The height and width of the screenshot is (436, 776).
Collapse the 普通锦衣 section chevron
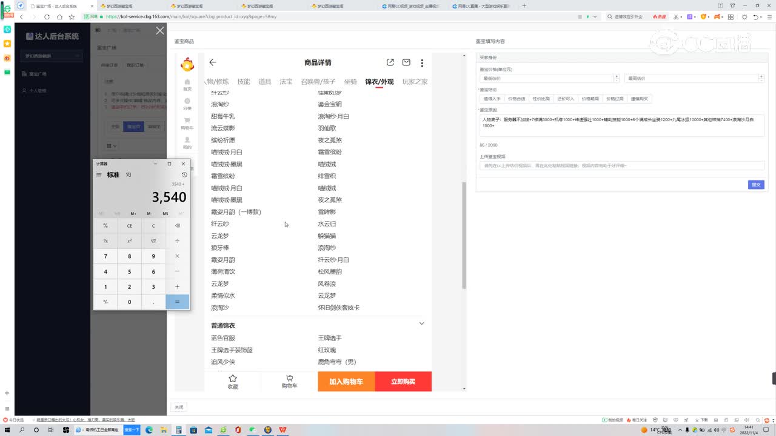421,323
